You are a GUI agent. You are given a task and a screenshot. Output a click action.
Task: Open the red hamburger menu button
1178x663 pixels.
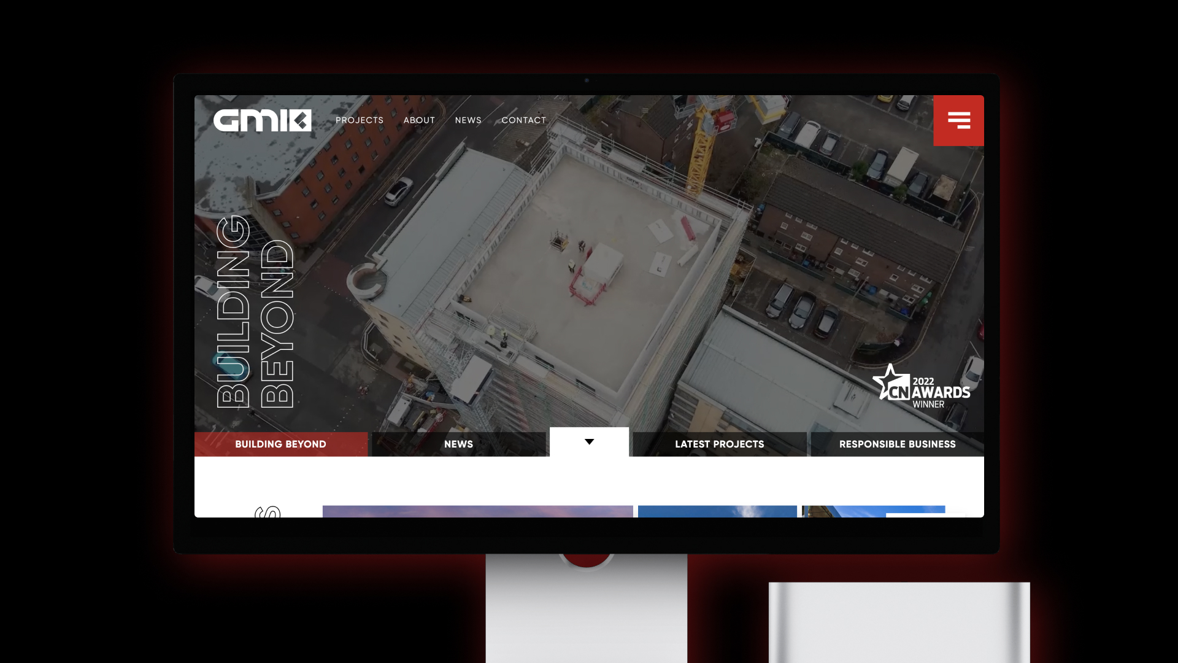click(x=958, y=120)
